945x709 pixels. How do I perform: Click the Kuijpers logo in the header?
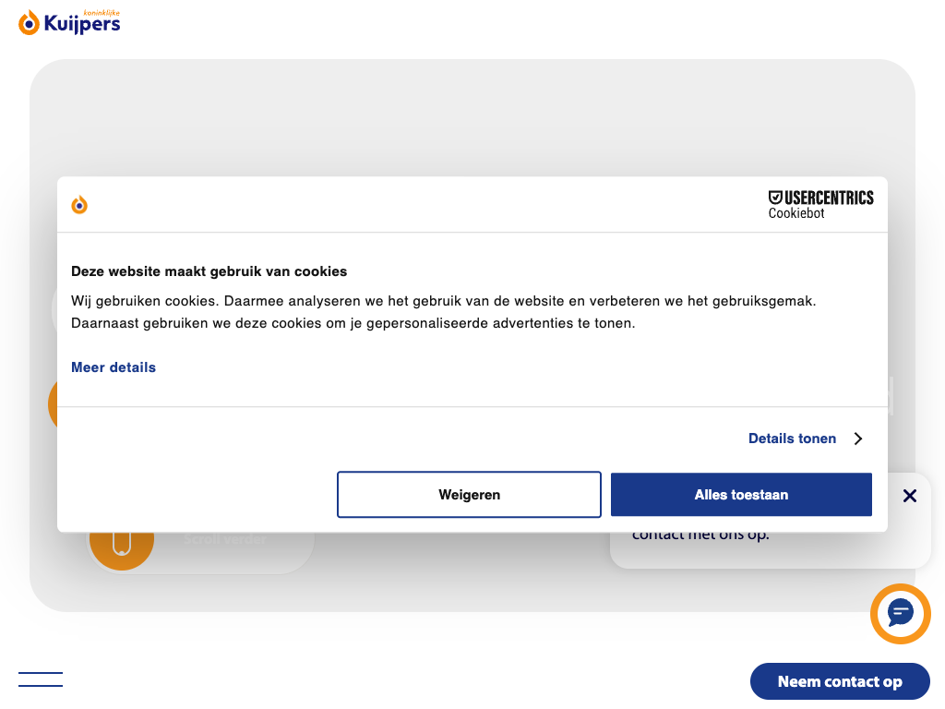[69, 22]
